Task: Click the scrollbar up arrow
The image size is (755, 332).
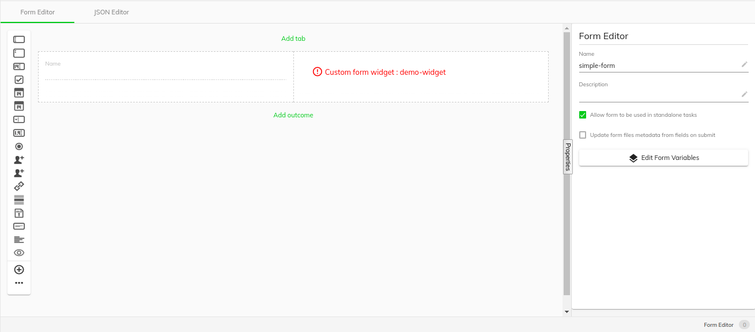Action: click(x=567, y=27)
